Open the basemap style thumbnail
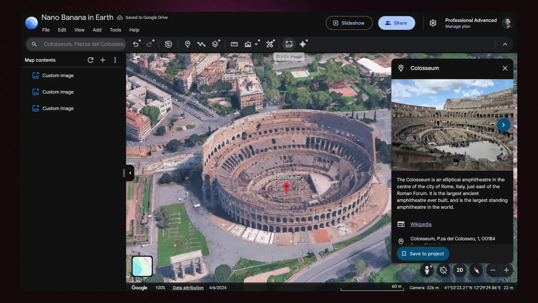Viewport: 538px width, 303px height. (x=142, y=266)
